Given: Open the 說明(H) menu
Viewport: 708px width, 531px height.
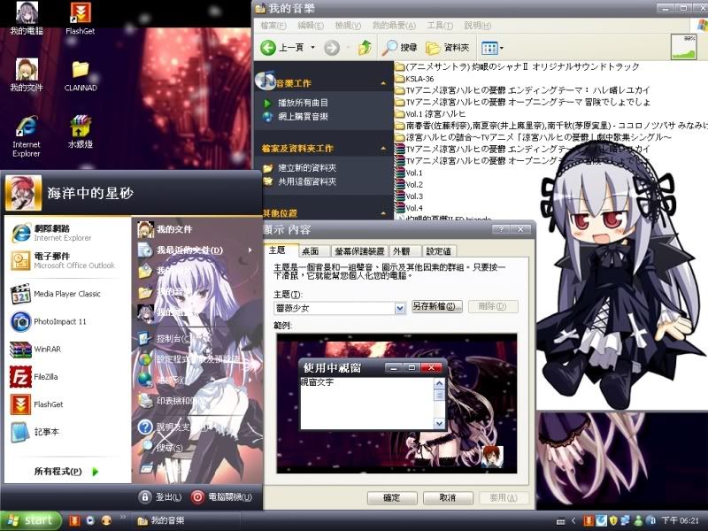Looking at the screenshot, I should [477, 26].
